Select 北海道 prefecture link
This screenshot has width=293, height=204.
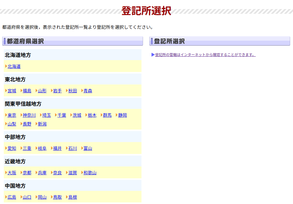[x=14, y=66]
